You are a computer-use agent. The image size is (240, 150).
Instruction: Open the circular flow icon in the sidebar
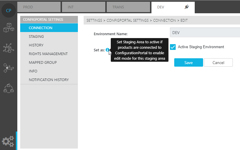pos(8,88)
